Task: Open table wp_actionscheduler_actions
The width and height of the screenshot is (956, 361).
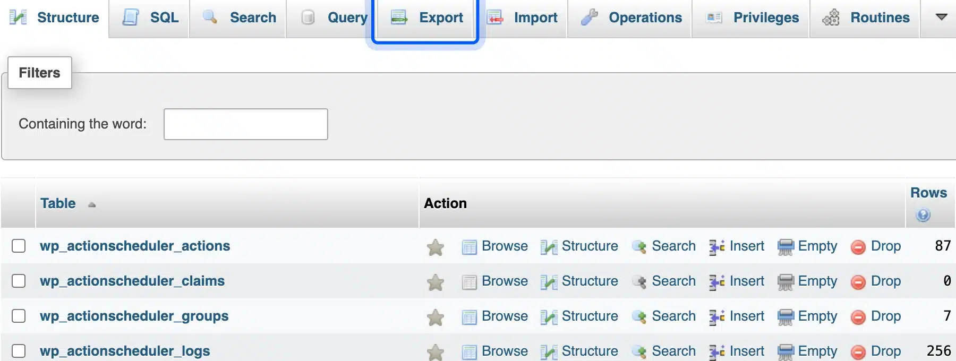Action: coord(135,246)
